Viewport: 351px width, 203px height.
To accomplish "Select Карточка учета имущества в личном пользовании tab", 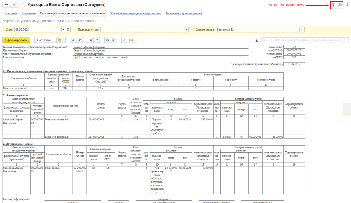I will point(72,13).
